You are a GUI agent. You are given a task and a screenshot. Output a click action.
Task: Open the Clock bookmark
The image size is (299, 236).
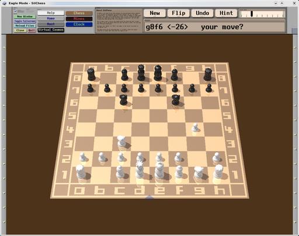(79, 24)
